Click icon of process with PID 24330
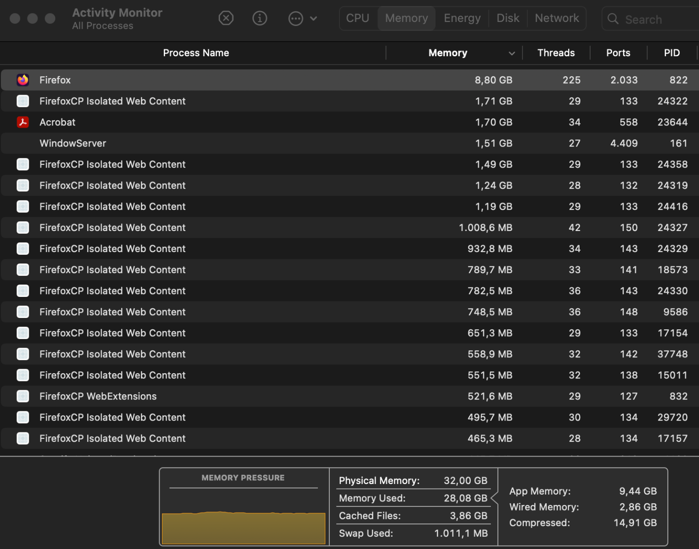Viewport: 699px width, 549px height. pyautogui.click(x=23, y=291)
